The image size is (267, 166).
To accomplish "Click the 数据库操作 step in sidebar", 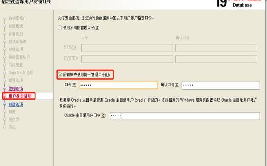I will click(17, 18).
